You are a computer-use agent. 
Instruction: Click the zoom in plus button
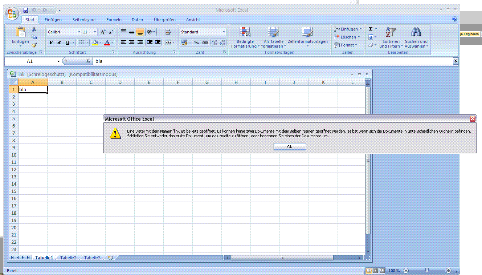[x=449, y=271]
